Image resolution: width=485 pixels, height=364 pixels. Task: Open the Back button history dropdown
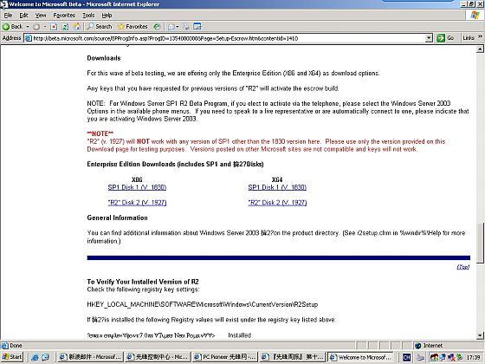[28, 27]
